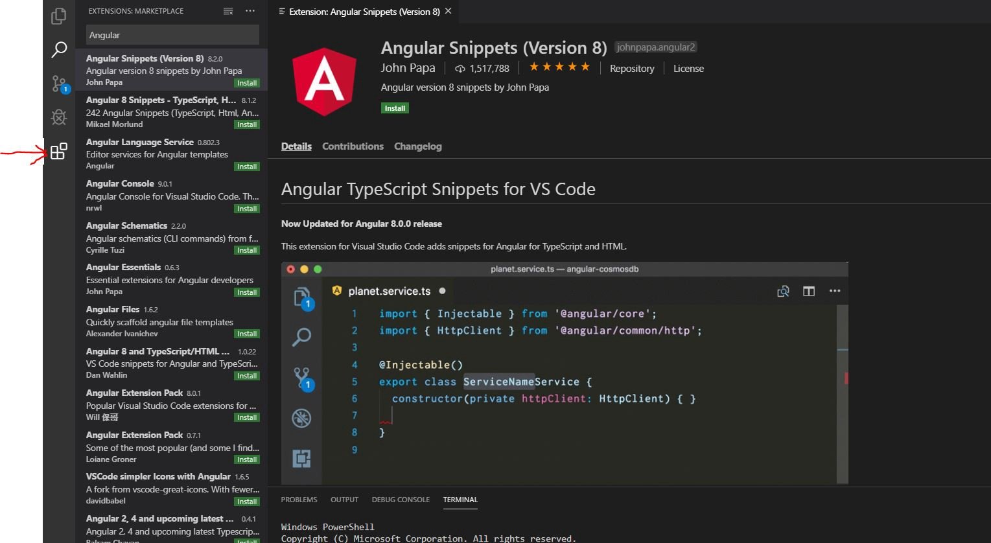
Task: Open the filter extensions menu icon
Action: pos(227,11)
